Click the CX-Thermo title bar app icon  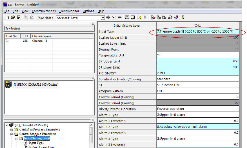(5, 4)
